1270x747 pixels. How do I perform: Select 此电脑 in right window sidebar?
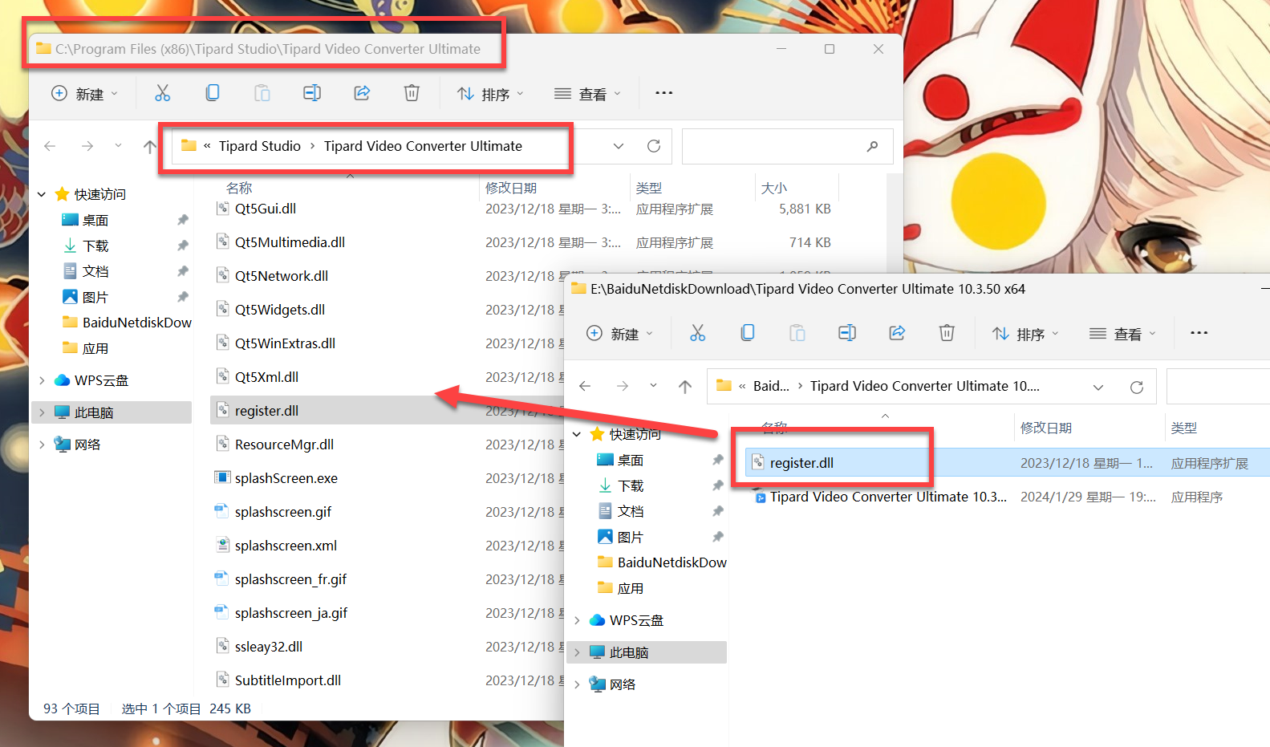[x=629, y=652]
